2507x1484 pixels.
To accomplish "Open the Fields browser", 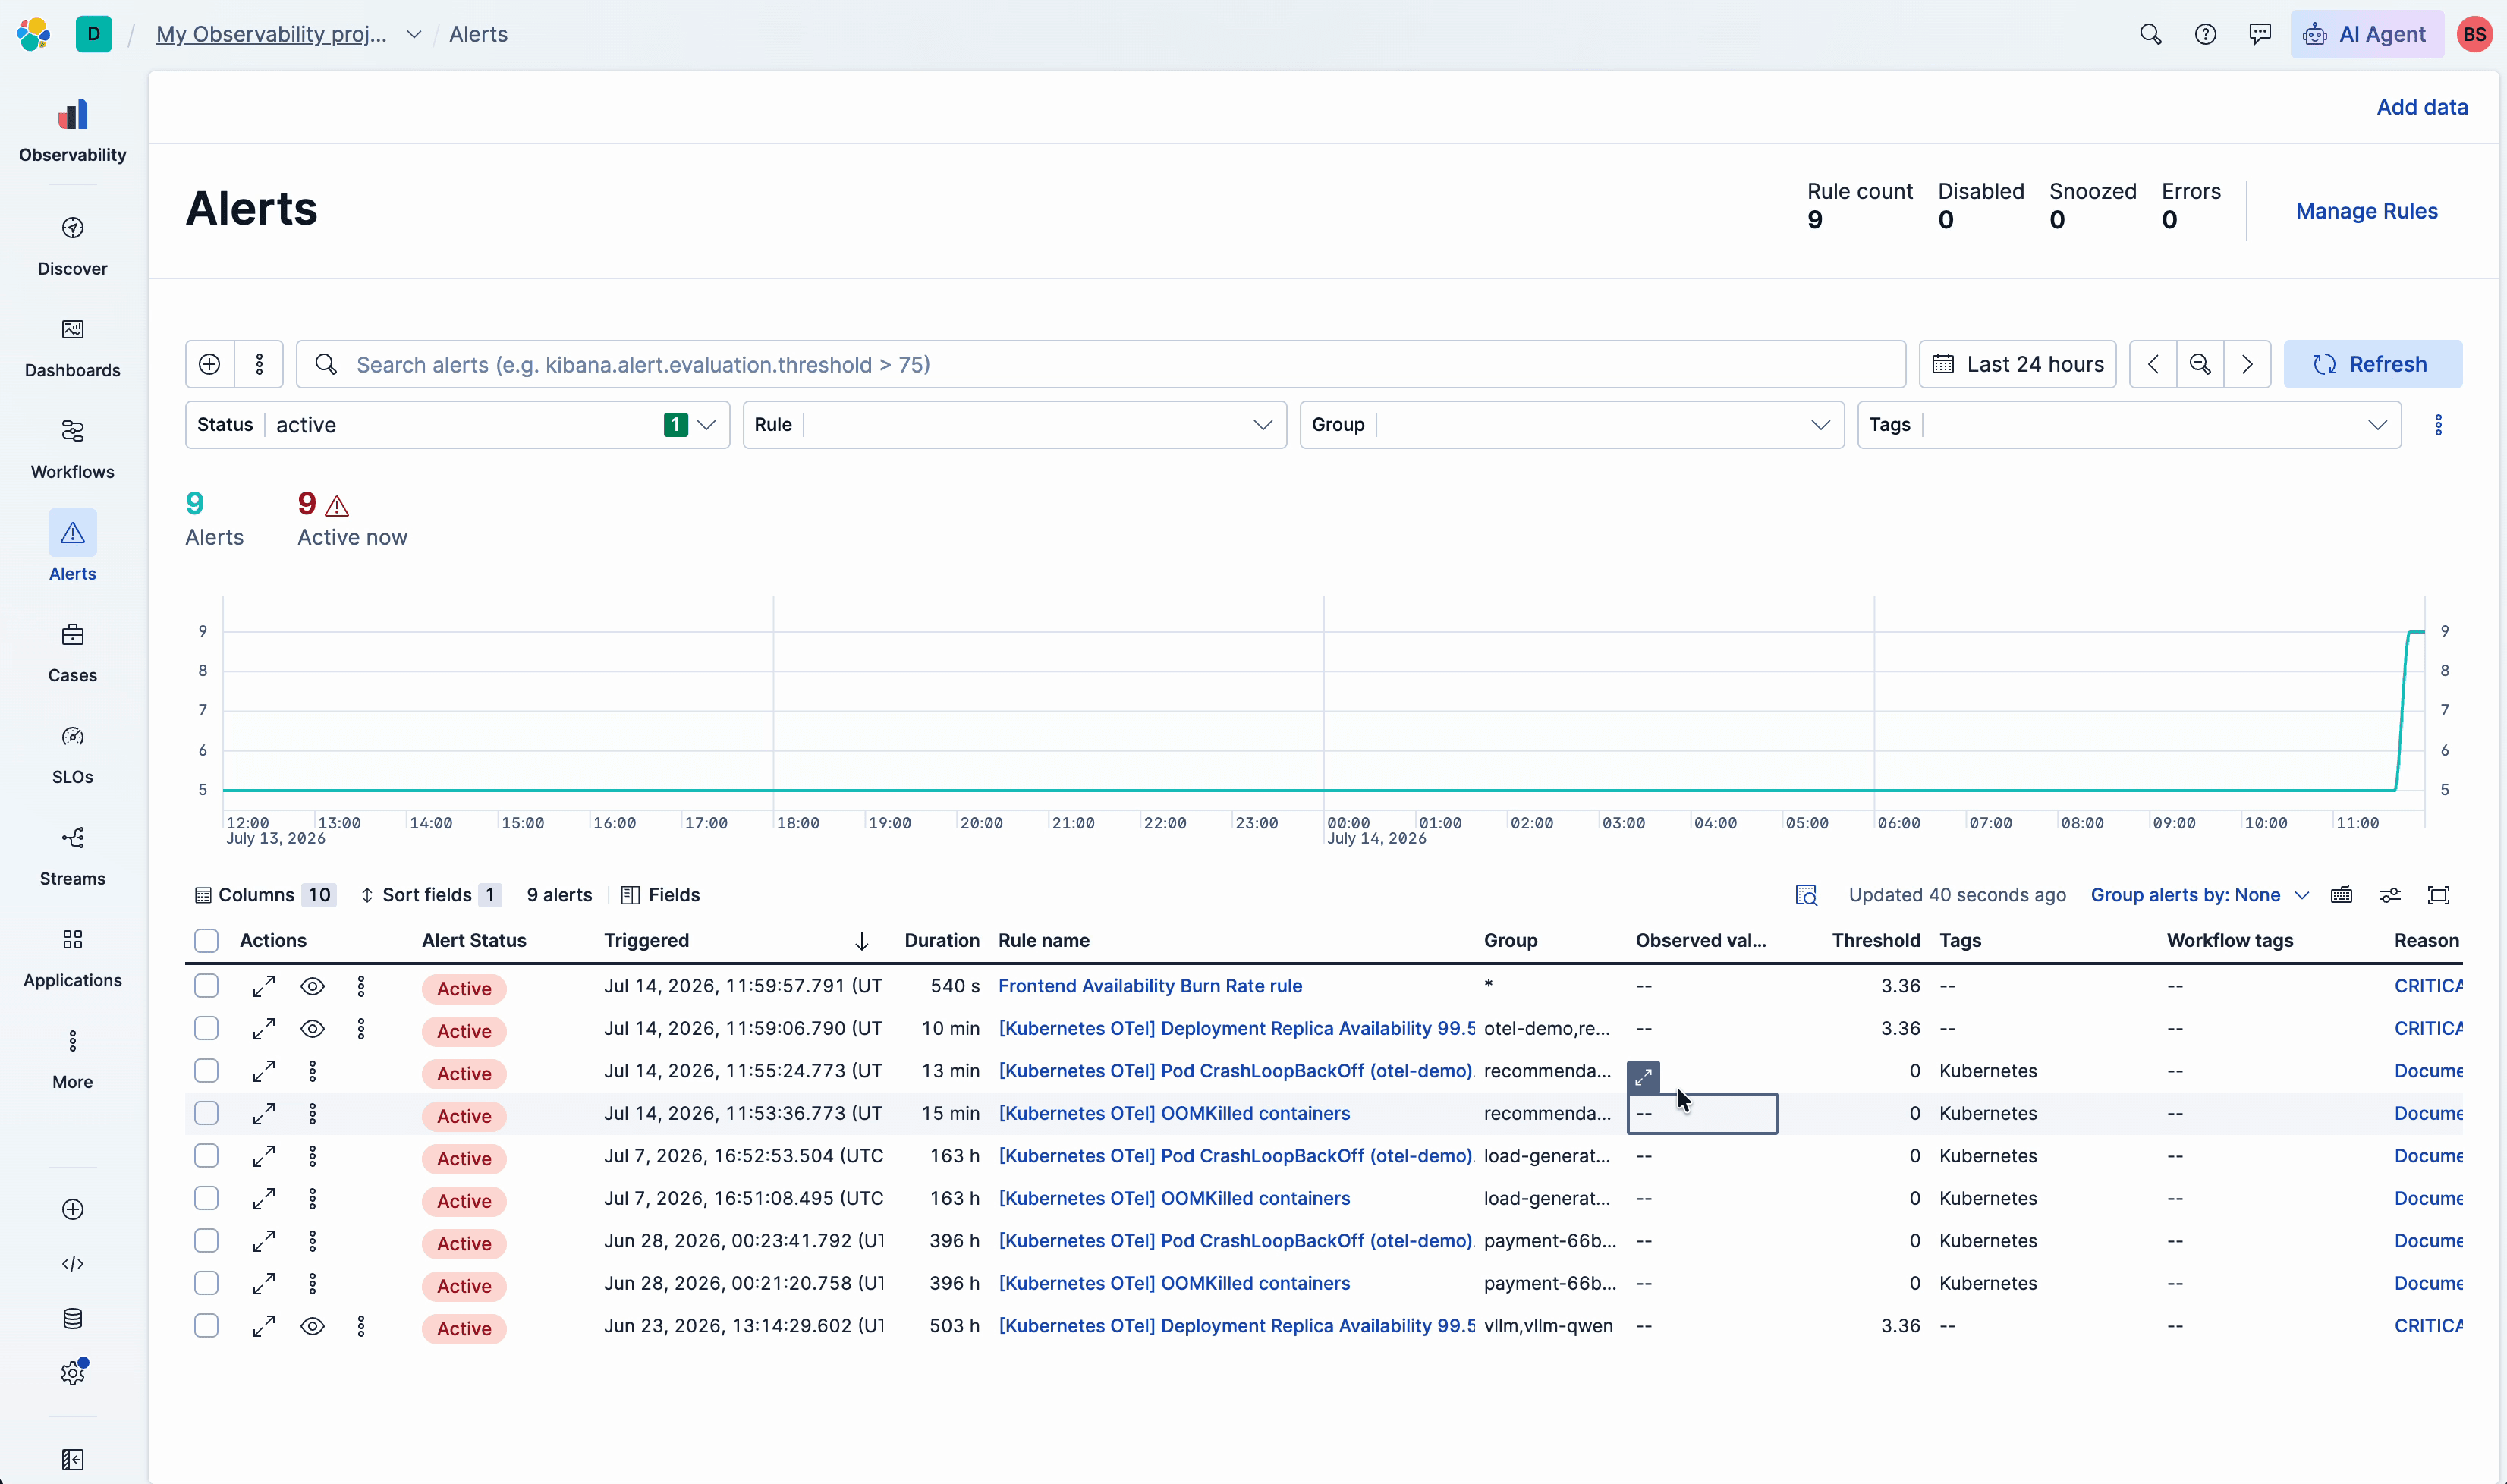I will pos(660,895).
